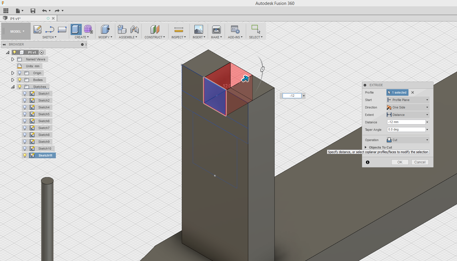This screenshot has height=261, width=457.
Task: Click the Insert image icon
Action: pos(198,29)
